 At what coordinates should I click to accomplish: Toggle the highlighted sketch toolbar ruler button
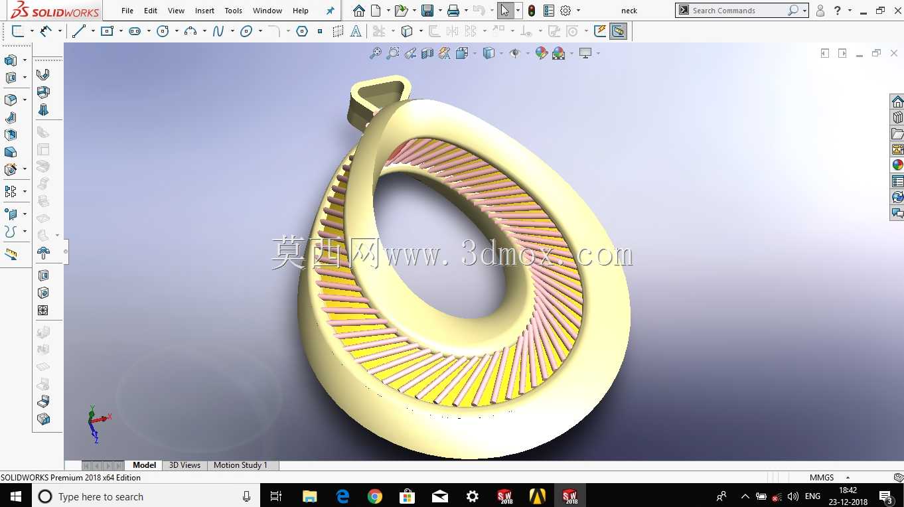click(619, 31)
